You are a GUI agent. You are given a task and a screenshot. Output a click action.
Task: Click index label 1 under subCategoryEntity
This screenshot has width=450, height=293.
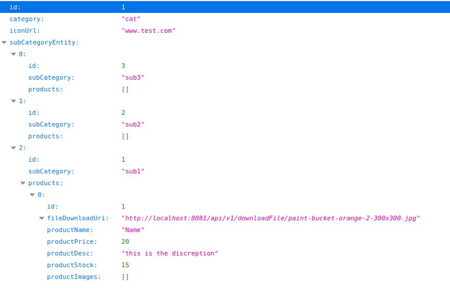(22, 101)
